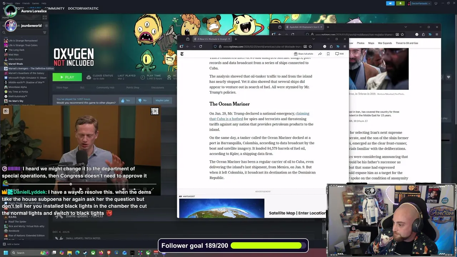
Task: Open the DLC link under the Play button
Action: click(x=82, y=87)
